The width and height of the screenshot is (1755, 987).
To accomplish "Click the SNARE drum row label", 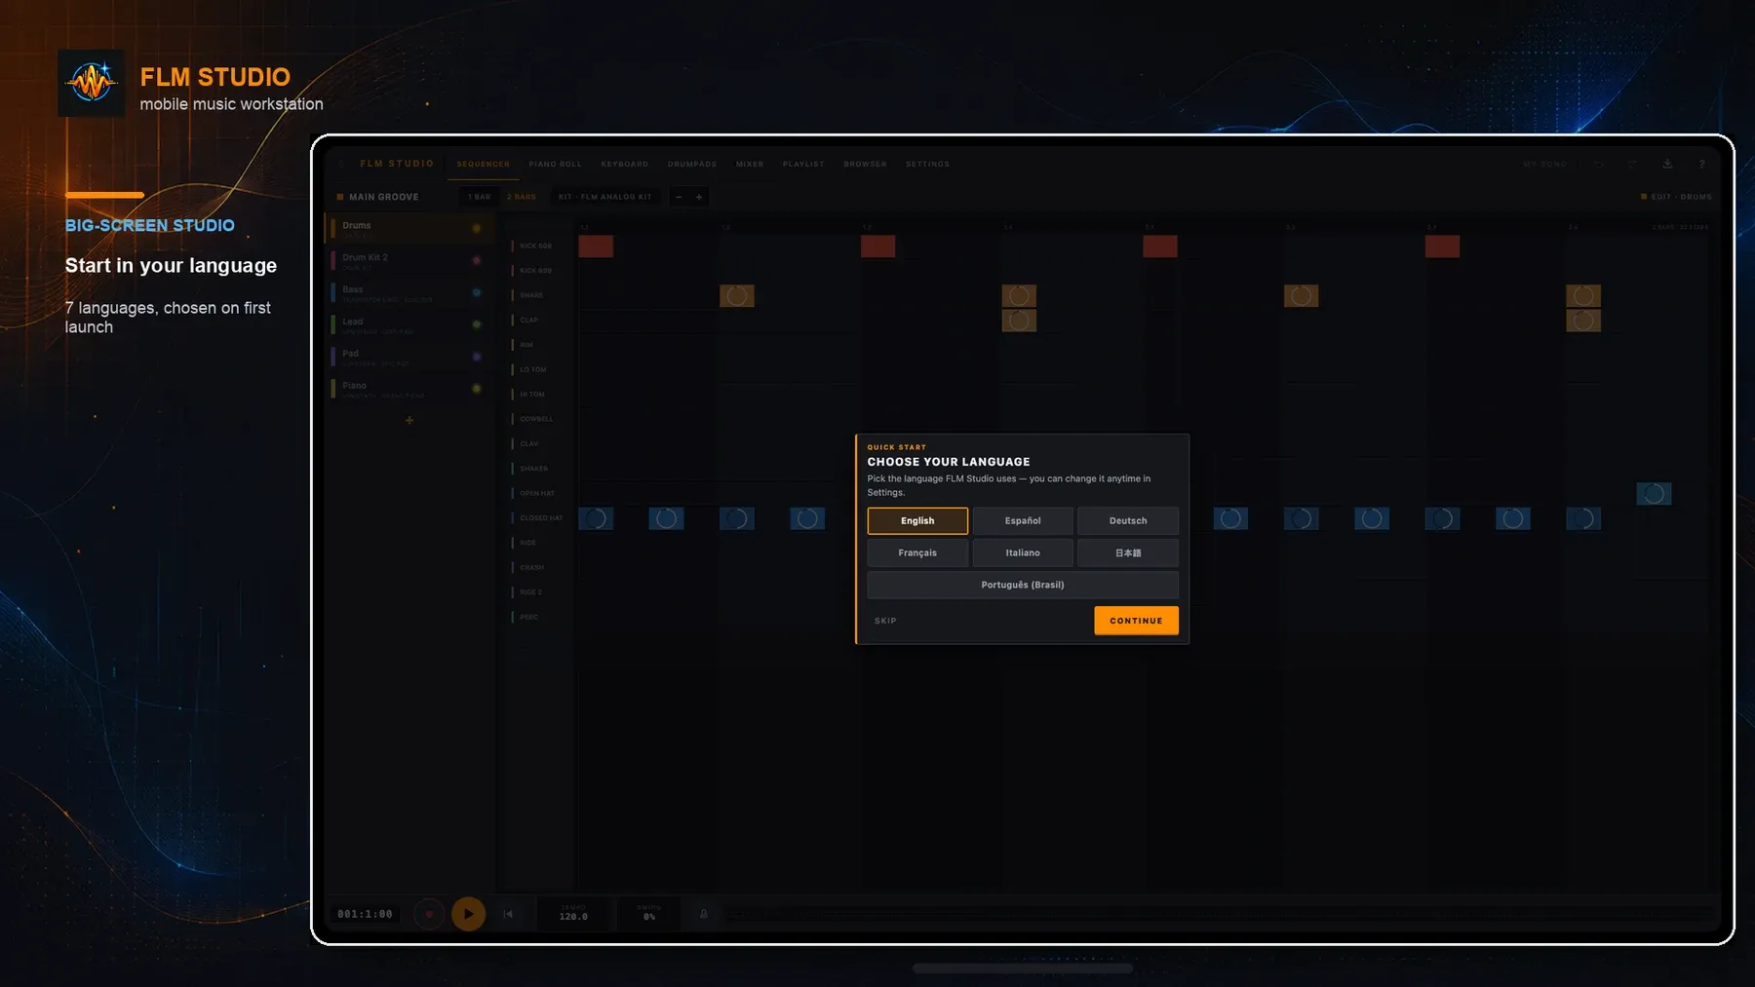I will pos(531,295).
